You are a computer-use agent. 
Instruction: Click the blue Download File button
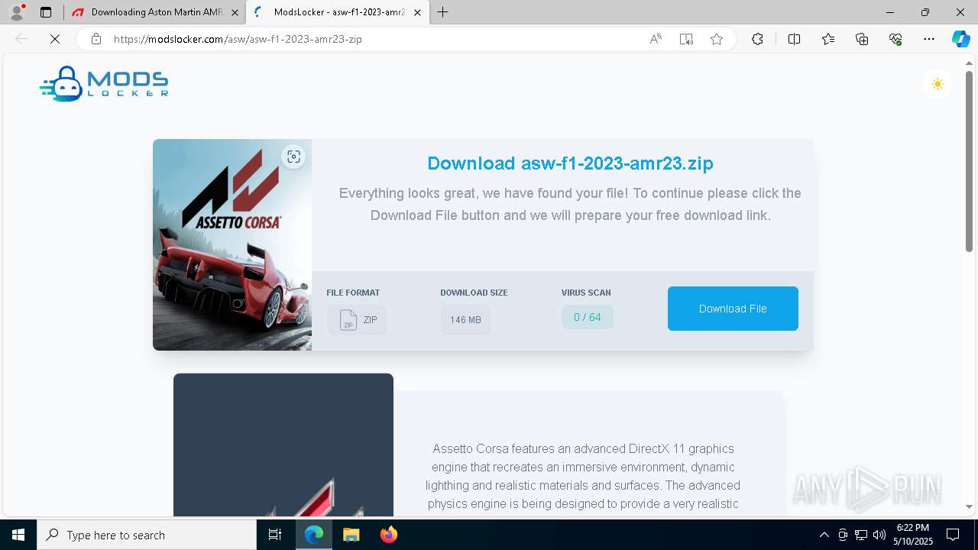pyautogui.click(x=733, y=309)
